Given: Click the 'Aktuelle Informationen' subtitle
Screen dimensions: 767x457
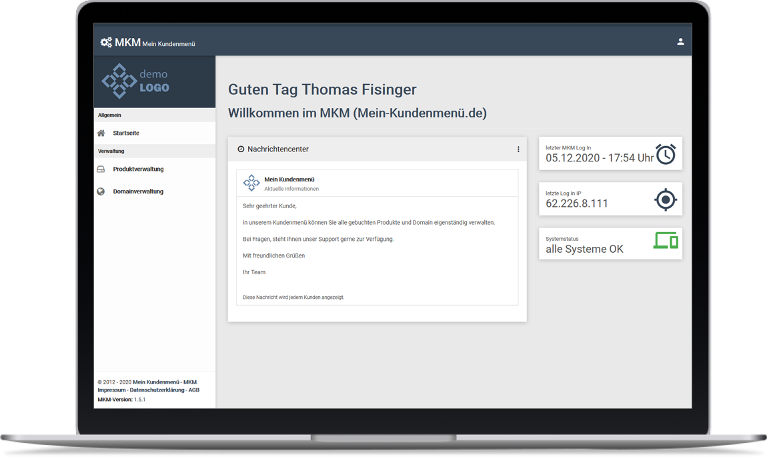Looking at the screenshot, I should [x=291, y=189].
